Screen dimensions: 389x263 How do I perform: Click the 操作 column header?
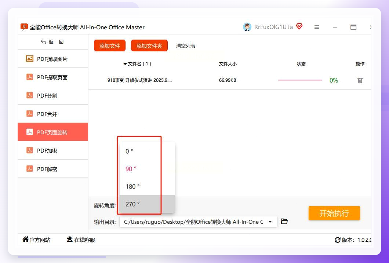(360, 64)
